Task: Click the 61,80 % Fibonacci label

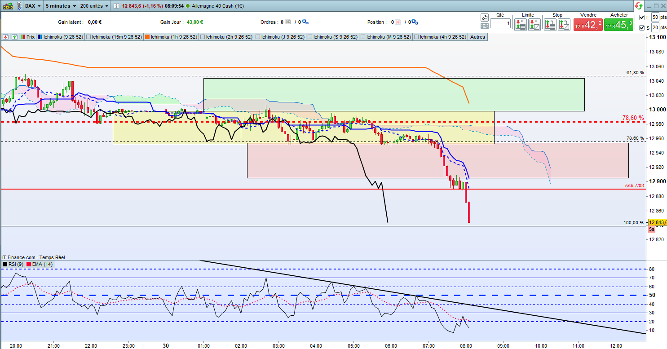Action: coord(635,72)
